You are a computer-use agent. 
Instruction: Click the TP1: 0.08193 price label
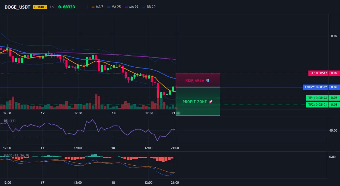point(317,98)
